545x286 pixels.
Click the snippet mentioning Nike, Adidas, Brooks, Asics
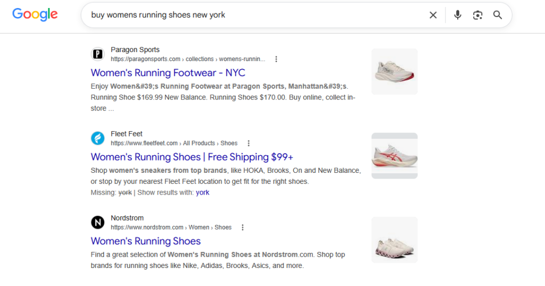coord(218,260)
